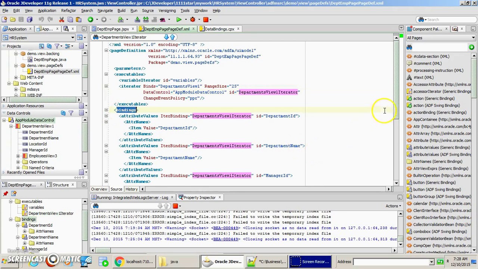
Task: Click the binoculars find icon in editor
Action: (x=96, y=37)
